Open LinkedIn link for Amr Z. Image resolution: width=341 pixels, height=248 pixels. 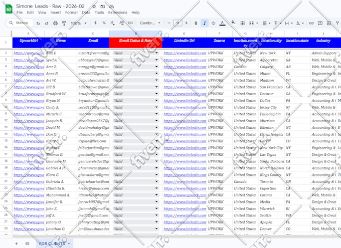click(x=185, y=67)
